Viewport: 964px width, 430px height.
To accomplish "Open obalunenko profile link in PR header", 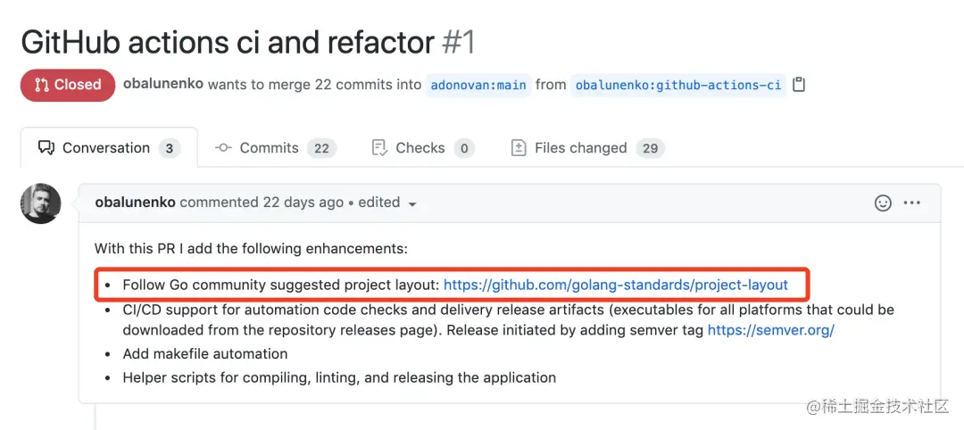I will (163, 84).
